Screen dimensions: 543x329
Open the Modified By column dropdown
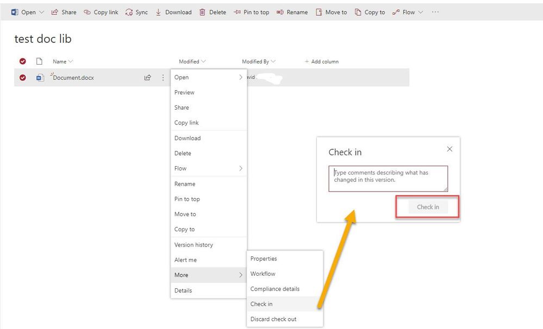(x=274, y=61)
